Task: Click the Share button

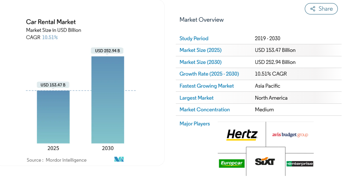Action: tap(321, 9)
